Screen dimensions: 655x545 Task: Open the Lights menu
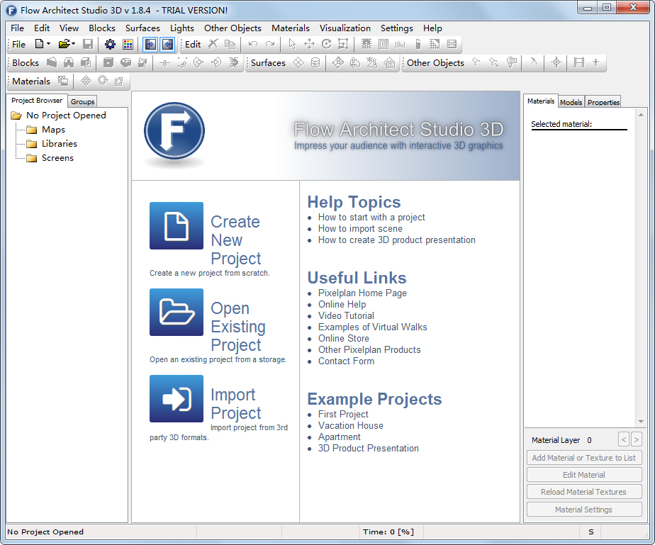tap(181, 28)
